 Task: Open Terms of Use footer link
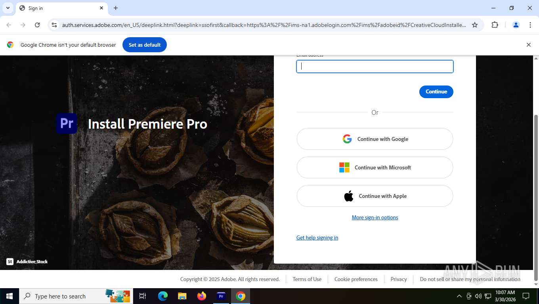pos(307,279)
